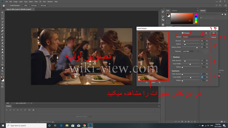Screen dimensions: 228x128
Task: Click the 100% zoom button in options bar
Action: (26, 6)
